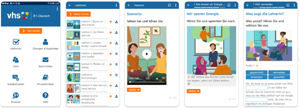
Task: Open the Vokabeltrainer icon
Action: click(16, 77)
